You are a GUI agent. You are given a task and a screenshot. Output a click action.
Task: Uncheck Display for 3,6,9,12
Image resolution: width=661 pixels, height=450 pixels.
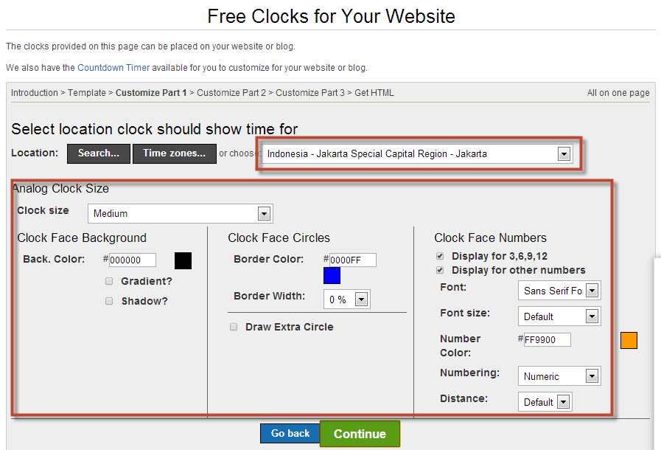click(440, 256)
